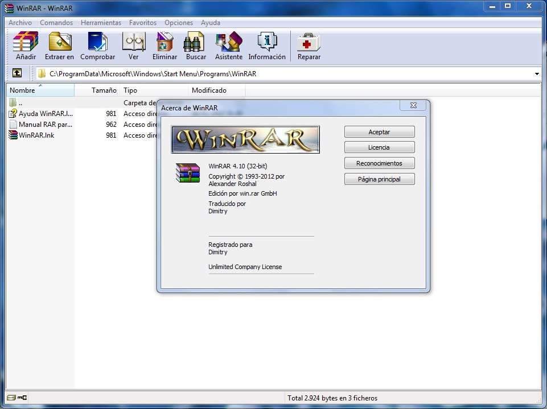Click the WinRAR.lnk file icon

point(13,135)
